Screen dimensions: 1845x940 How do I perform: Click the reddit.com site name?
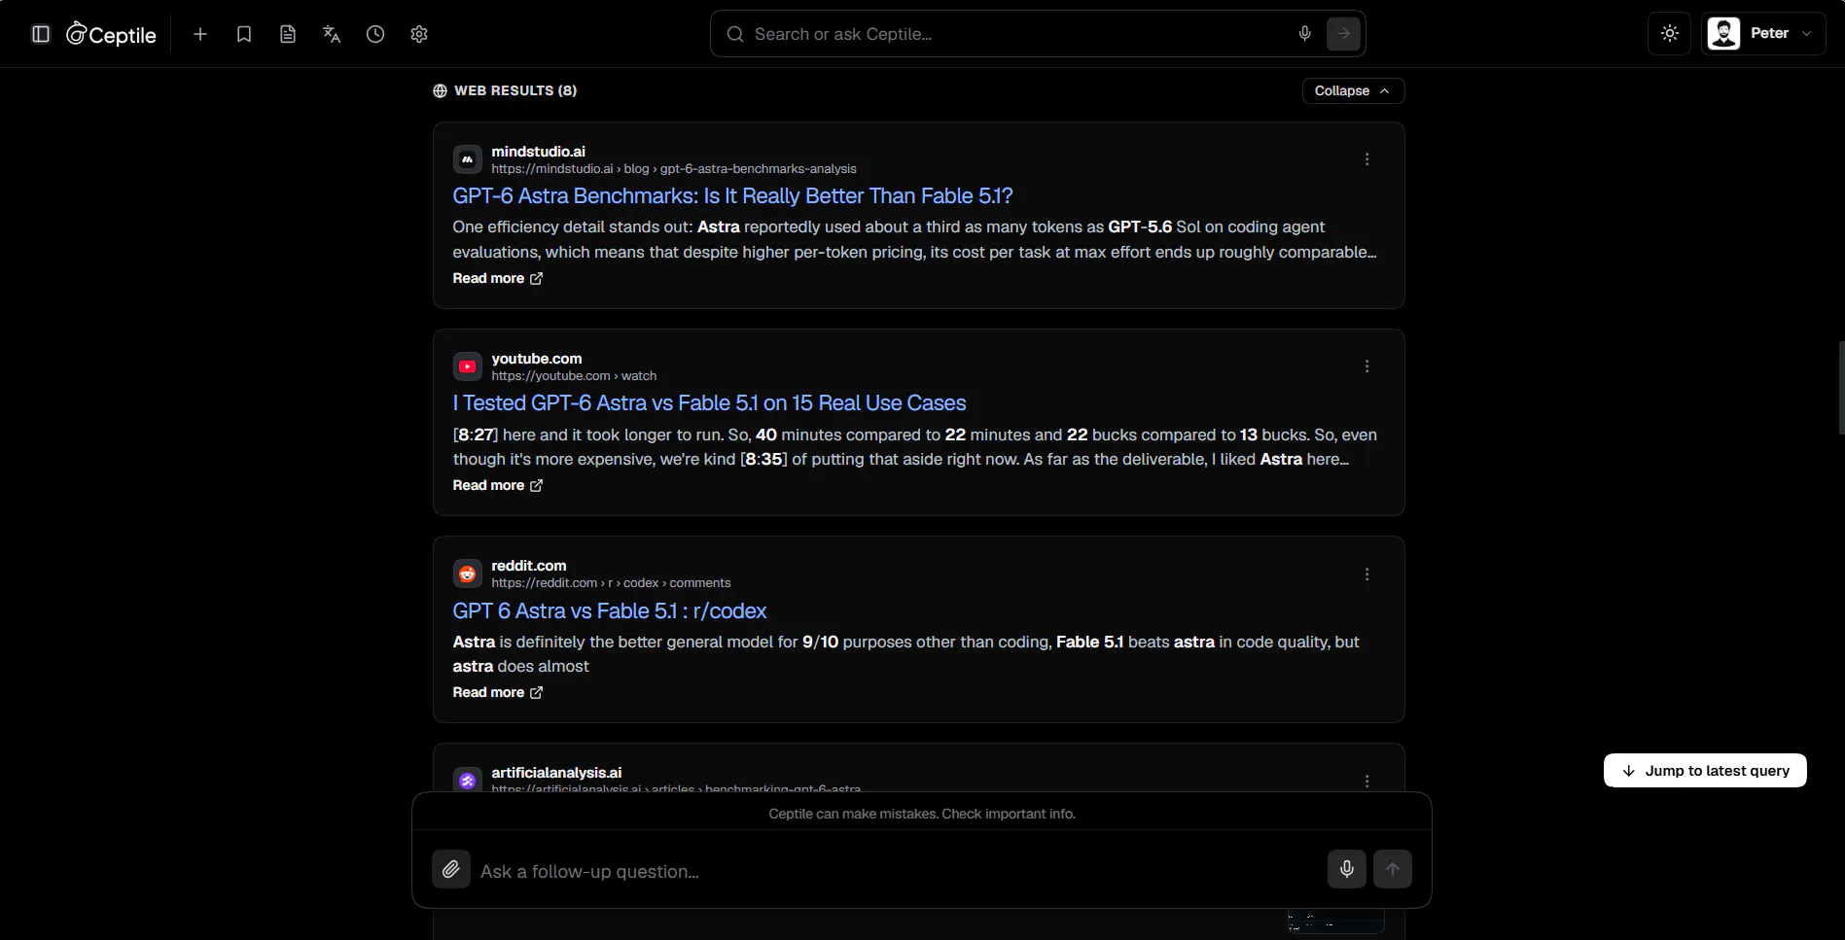[x=528, y=566]
